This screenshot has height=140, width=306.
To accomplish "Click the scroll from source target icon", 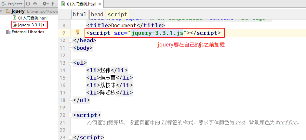I will pos(28,4).
